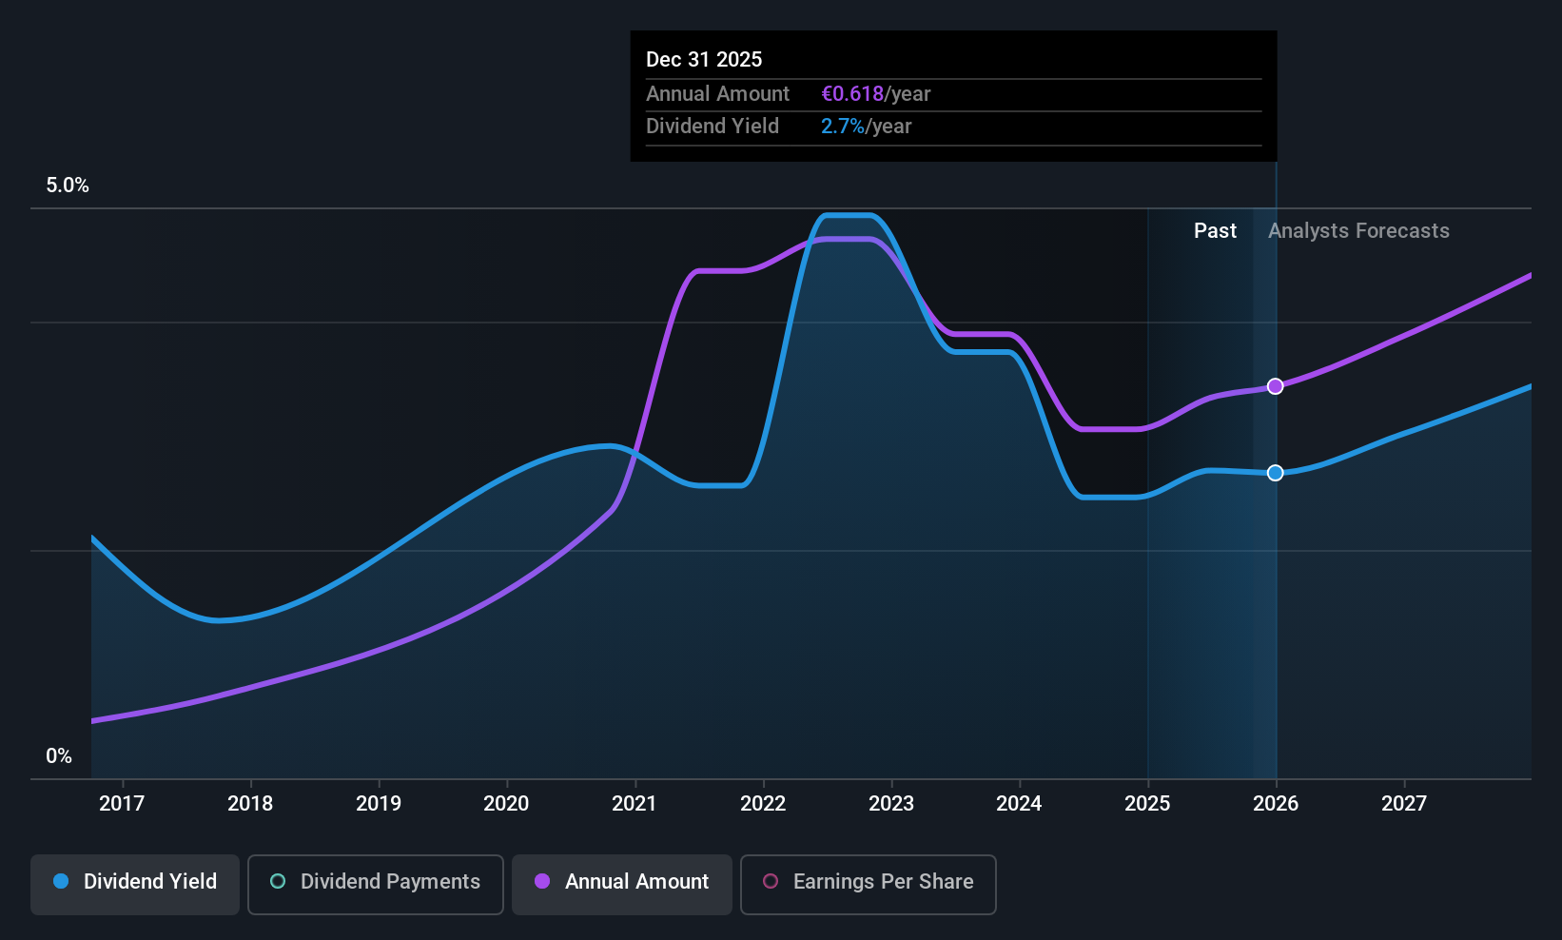Click the €0.618/year annual amount value

tap(875, 94)
